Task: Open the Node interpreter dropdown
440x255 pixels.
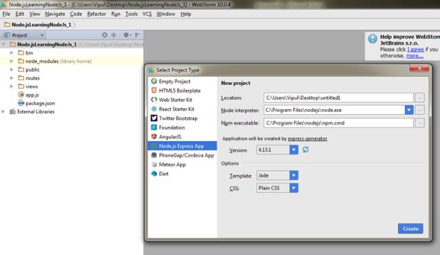Action: point(409,110)
